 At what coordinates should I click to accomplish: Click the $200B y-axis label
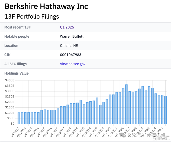pos(10,102)
